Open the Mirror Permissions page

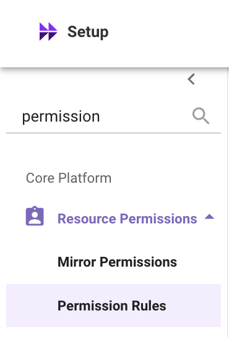point(117,262)
